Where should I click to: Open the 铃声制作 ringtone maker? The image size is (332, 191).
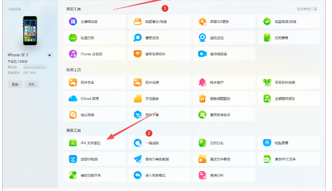pos(224,82)
